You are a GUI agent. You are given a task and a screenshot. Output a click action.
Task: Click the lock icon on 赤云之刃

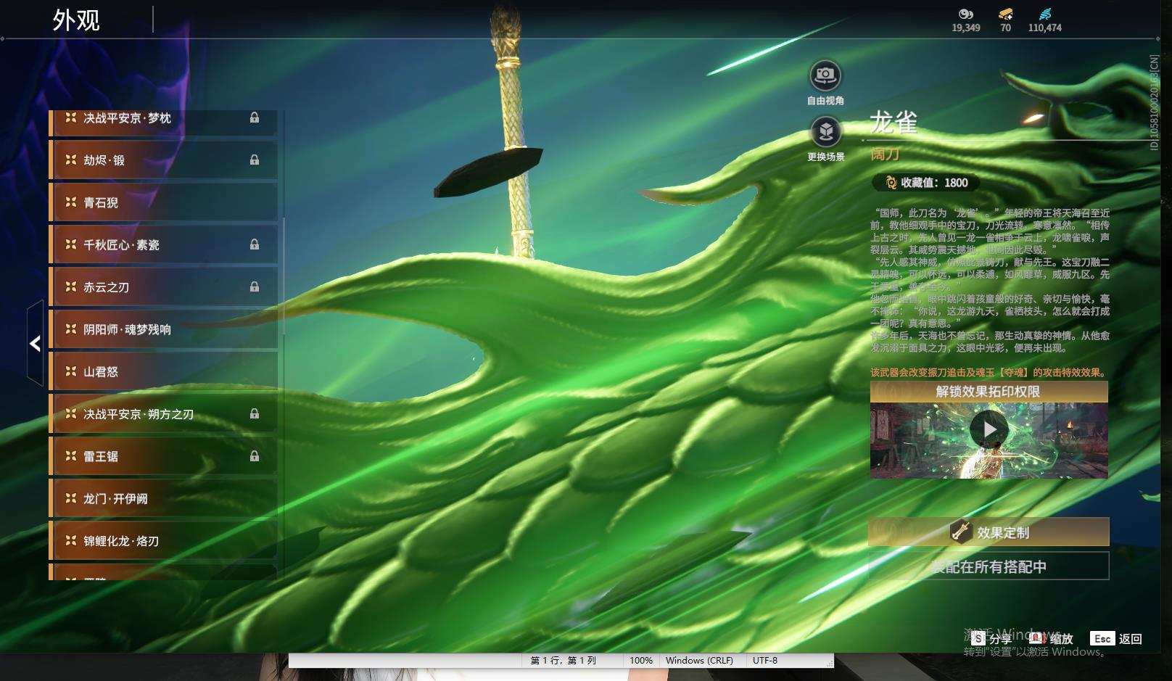point(255,286)
